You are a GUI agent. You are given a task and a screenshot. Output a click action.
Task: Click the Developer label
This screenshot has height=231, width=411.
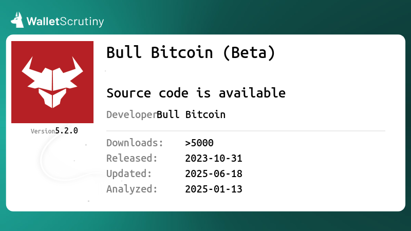(132, 114)
